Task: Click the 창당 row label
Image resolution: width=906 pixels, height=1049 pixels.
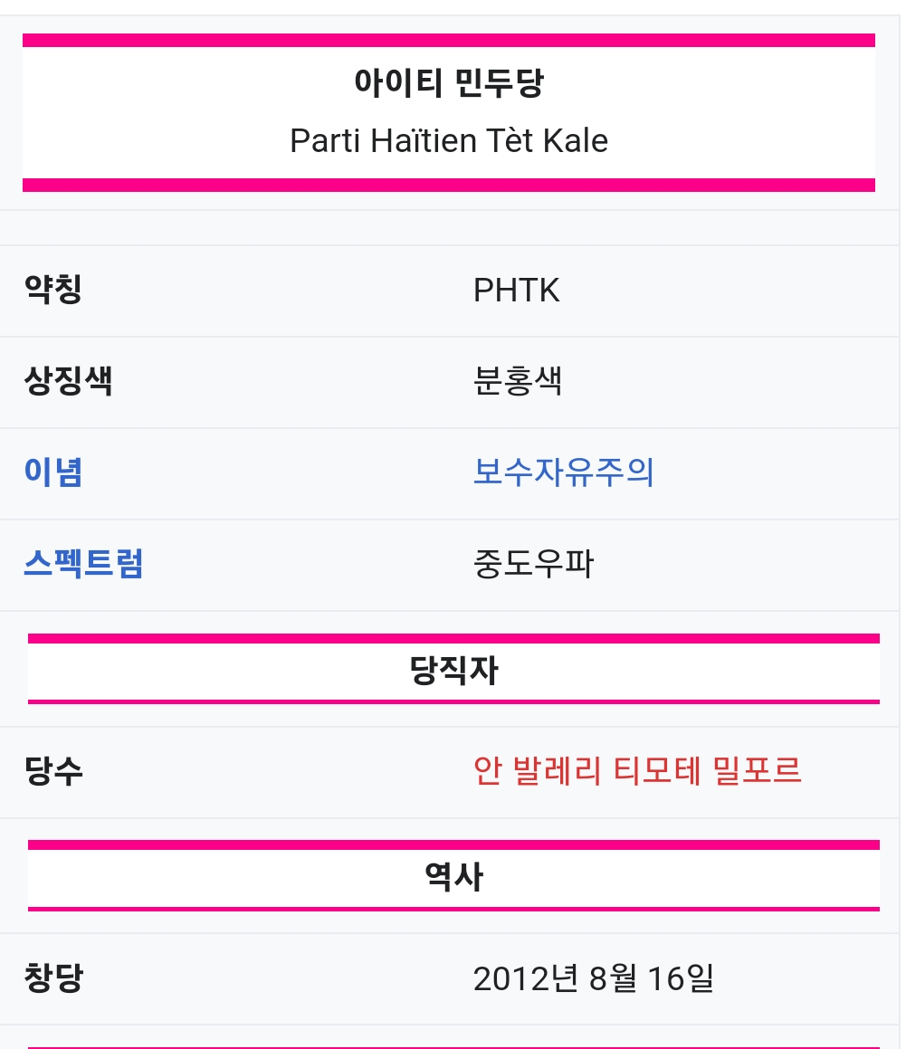Action: [x=53, y=978]
